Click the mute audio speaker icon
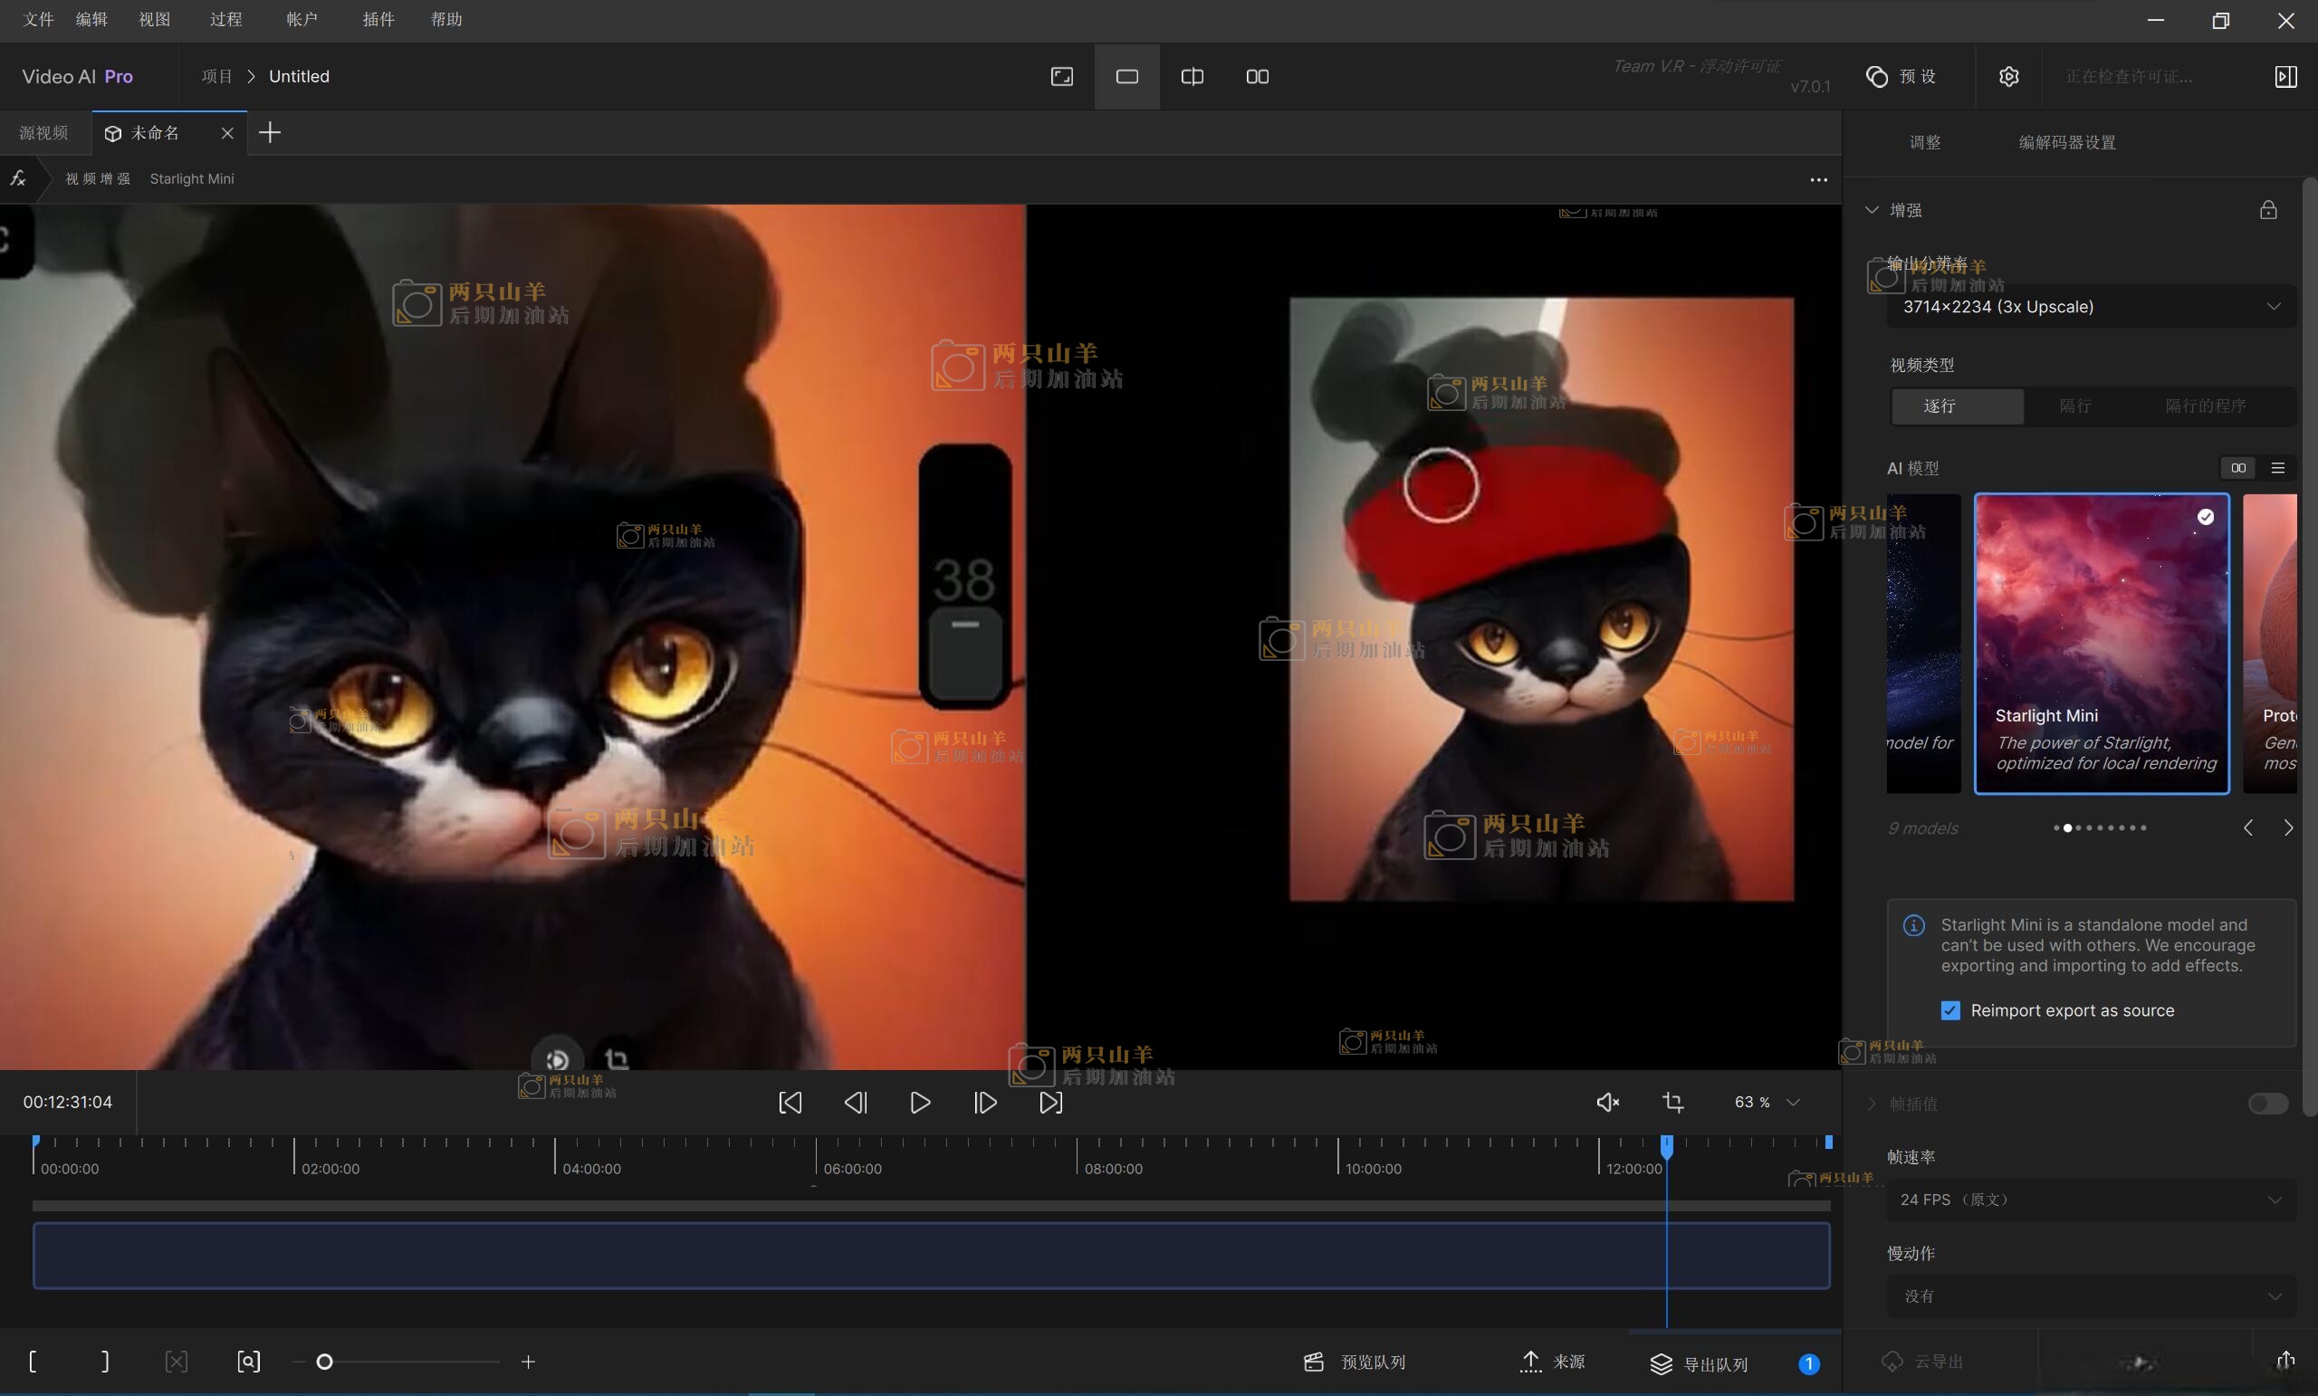The image size is (2318, 1396). 1607,1102
